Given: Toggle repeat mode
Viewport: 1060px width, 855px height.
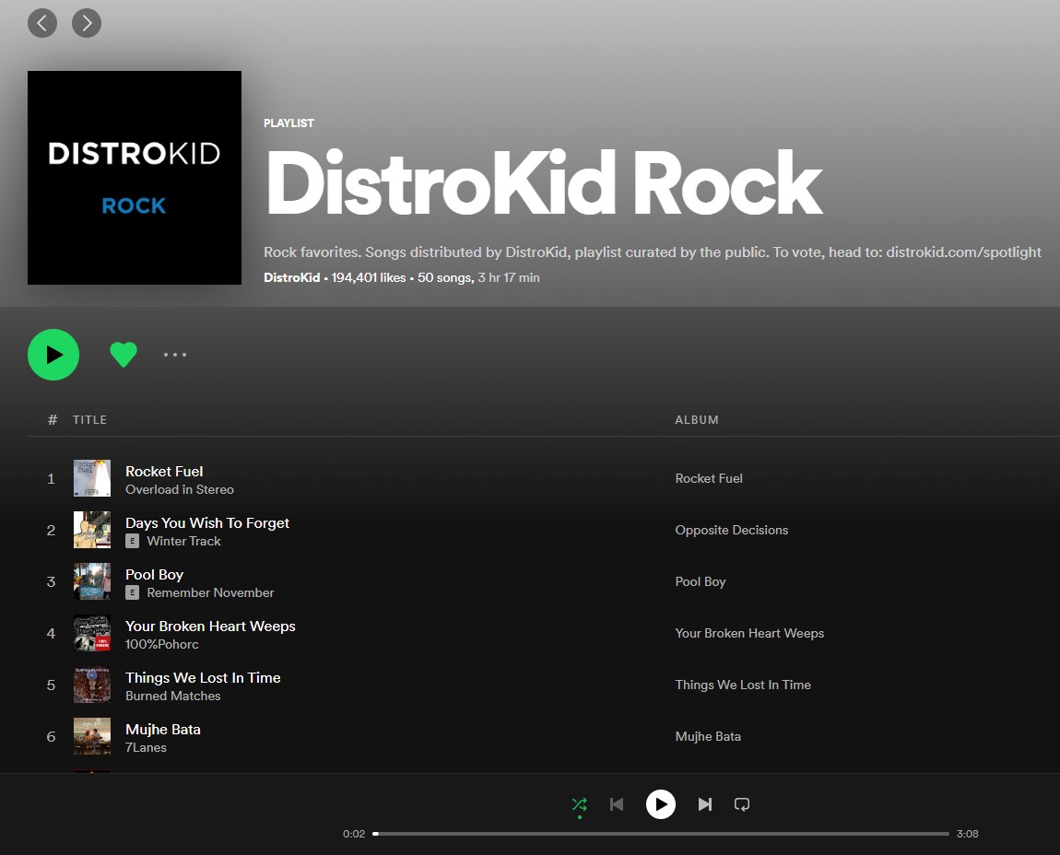Looking at the screenshot, I should point(741,803).
